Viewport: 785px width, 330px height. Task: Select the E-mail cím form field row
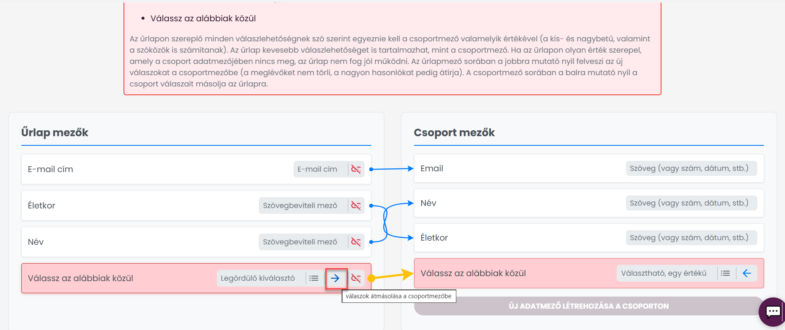coord(196,169)
